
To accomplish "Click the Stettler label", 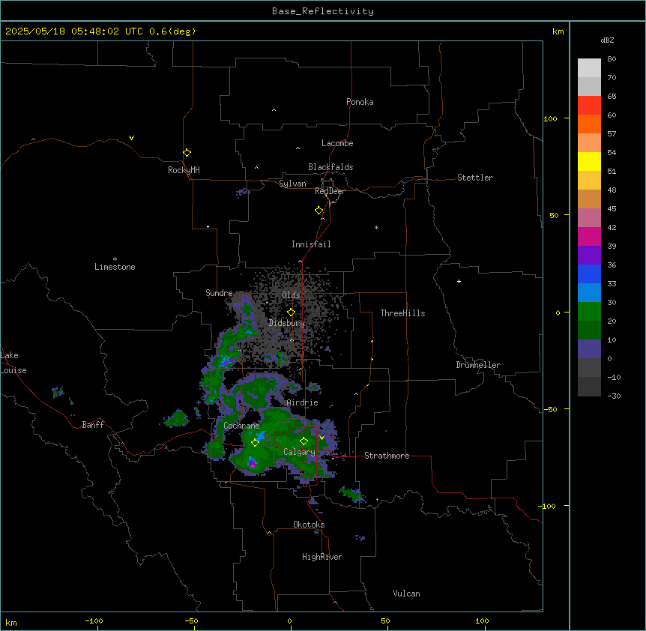I will click(x=475, y=178).
